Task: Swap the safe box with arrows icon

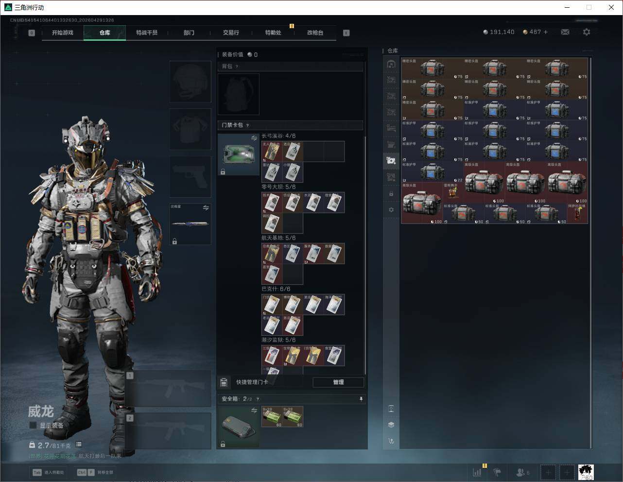Action: [x=254, y=411]
